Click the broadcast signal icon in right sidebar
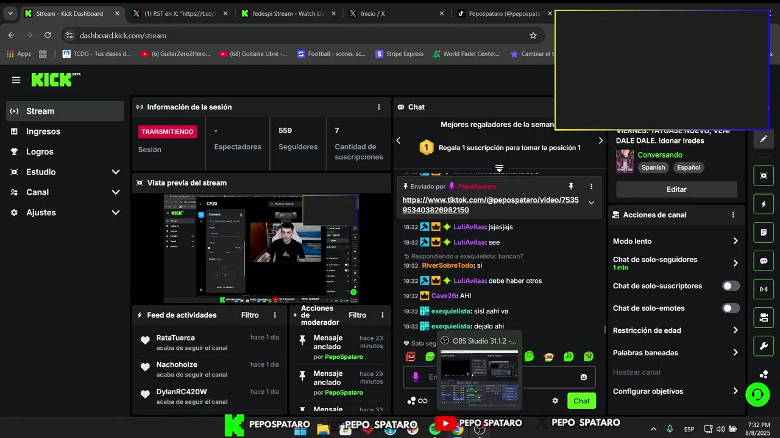 [x=764, y=289]
